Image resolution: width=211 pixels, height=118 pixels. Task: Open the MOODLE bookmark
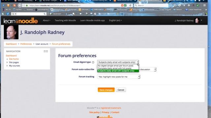tap(135, 10)
